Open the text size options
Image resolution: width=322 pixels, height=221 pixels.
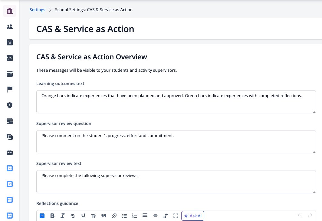[94, 216]
